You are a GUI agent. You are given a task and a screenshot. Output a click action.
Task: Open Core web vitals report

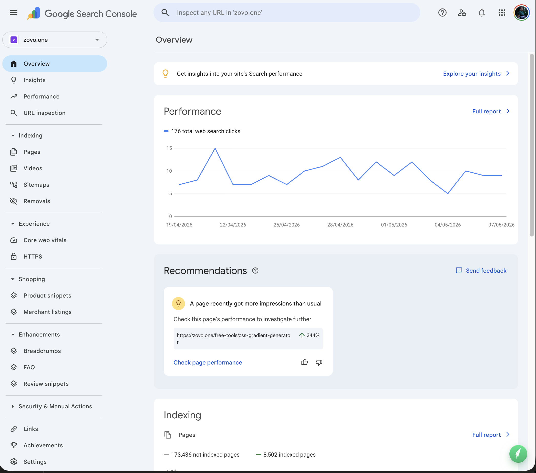tap(55, 240)
